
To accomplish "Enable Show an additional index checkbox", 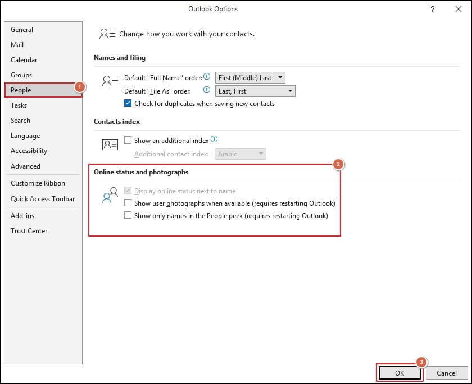I will (128, 140).
